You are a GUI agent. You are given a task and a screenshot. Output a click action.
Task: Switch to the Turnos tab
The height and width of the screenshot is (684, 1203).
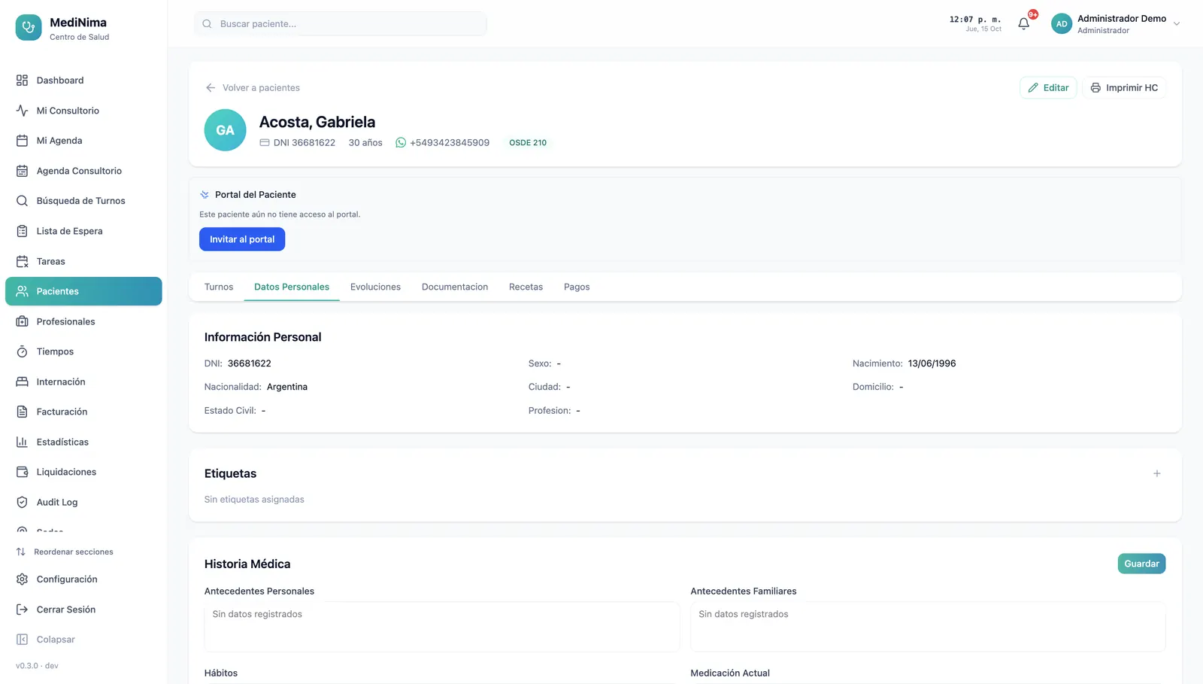coord(219,287)
